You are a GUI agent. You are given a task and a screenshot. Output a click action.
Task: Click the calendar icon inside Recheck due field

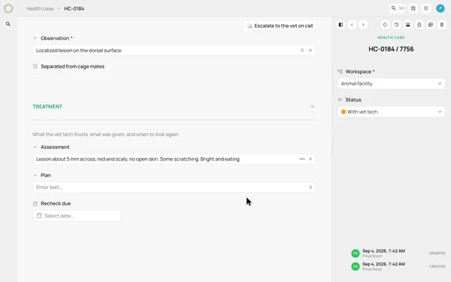(x=39, y=216)
